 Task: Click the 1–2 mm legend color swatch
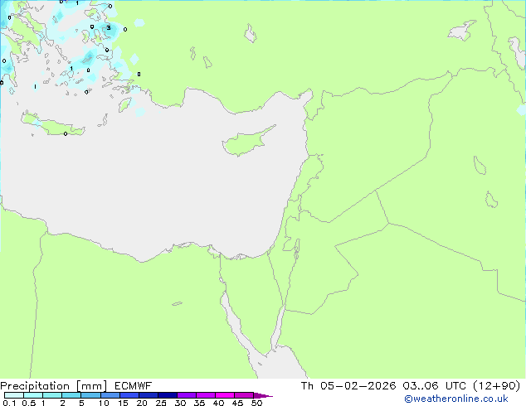tap(52, 395)
